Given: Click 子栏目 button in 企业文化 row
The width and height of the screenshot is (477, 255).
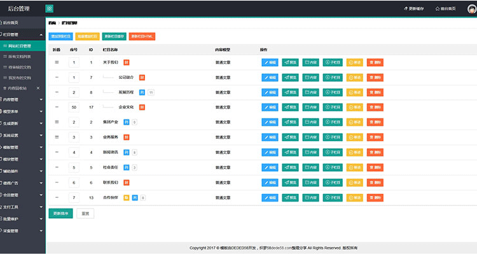Looking at the screenshot, I should point(333,107).
